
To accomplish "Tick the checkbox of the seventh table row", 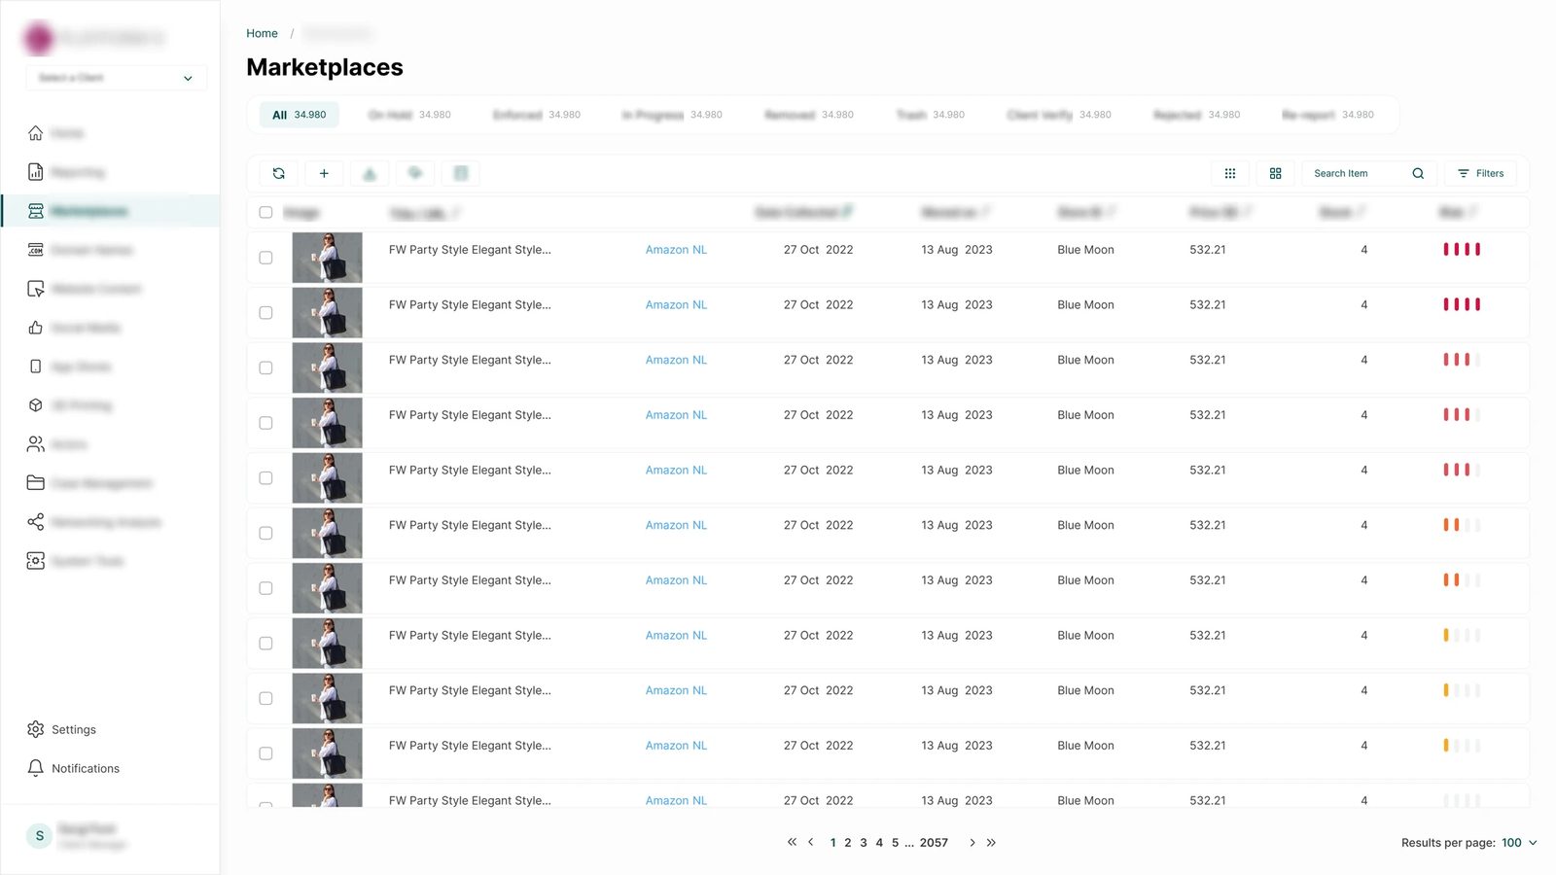I will 265,588.
